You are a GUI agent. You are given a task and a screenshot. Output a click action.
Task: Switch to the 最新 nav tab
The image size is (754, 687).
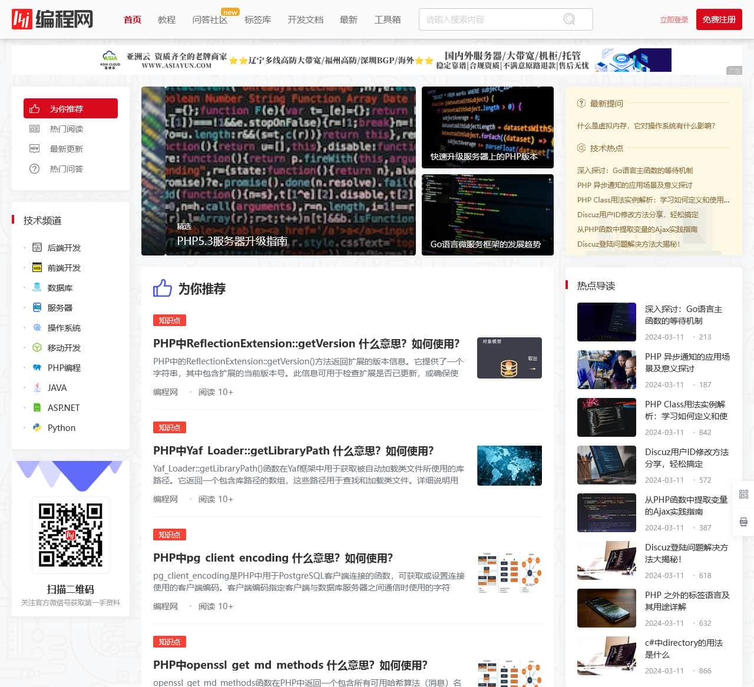click(349, 19)
